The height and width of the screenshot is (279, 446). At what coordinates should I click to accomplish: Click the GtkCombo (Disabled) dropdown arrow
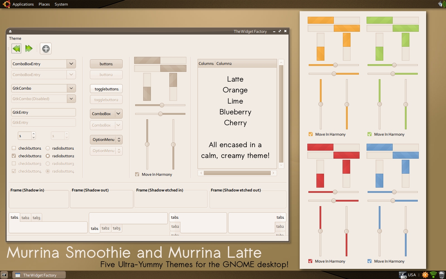point(71,99)
